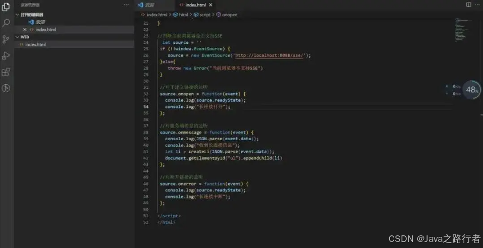This screenshot has width=483, height=248.
Task: Close index.html in open editors list
Action: click(x=25, y=30)
